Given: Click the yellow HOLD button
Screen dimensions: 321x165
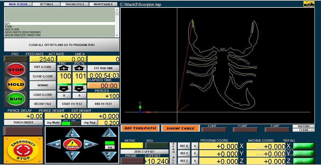Looking at the screenshot, I should [16, 84].
